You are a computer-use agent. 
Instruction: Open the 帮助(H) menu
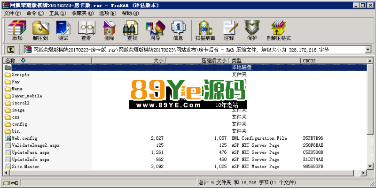pos(130,13)
